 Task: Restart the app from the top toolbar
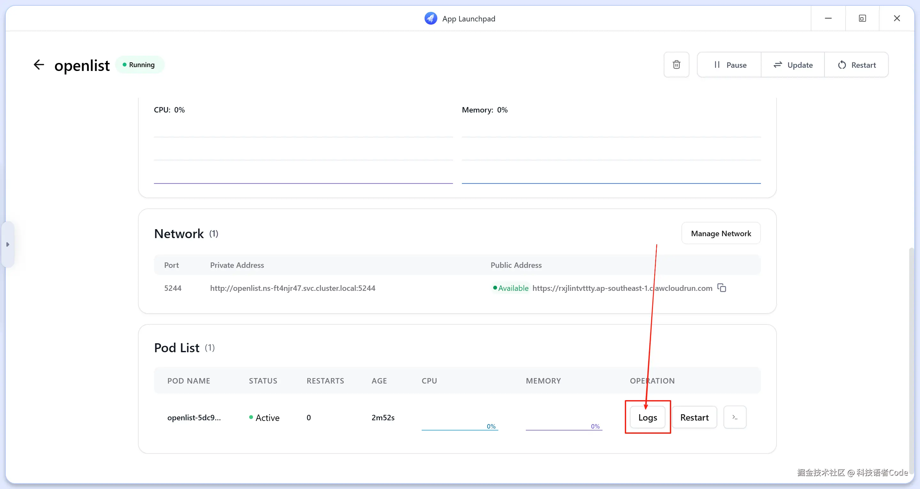click(x=856, y=65)
